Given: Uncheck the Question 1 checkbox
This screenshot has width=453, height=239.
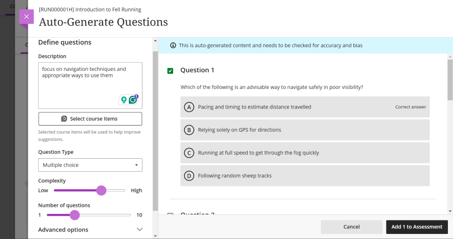Looking at the screenshot, I should point(170,71).
